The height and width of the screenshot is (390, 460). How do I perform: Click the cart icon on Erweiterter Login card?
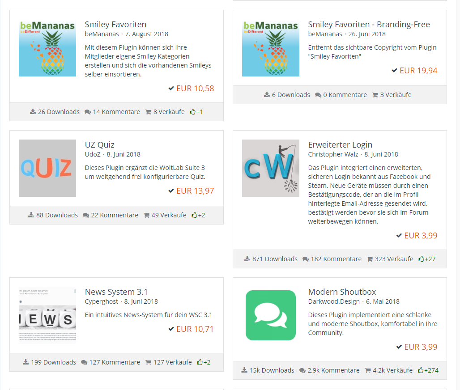click(370, 259)
